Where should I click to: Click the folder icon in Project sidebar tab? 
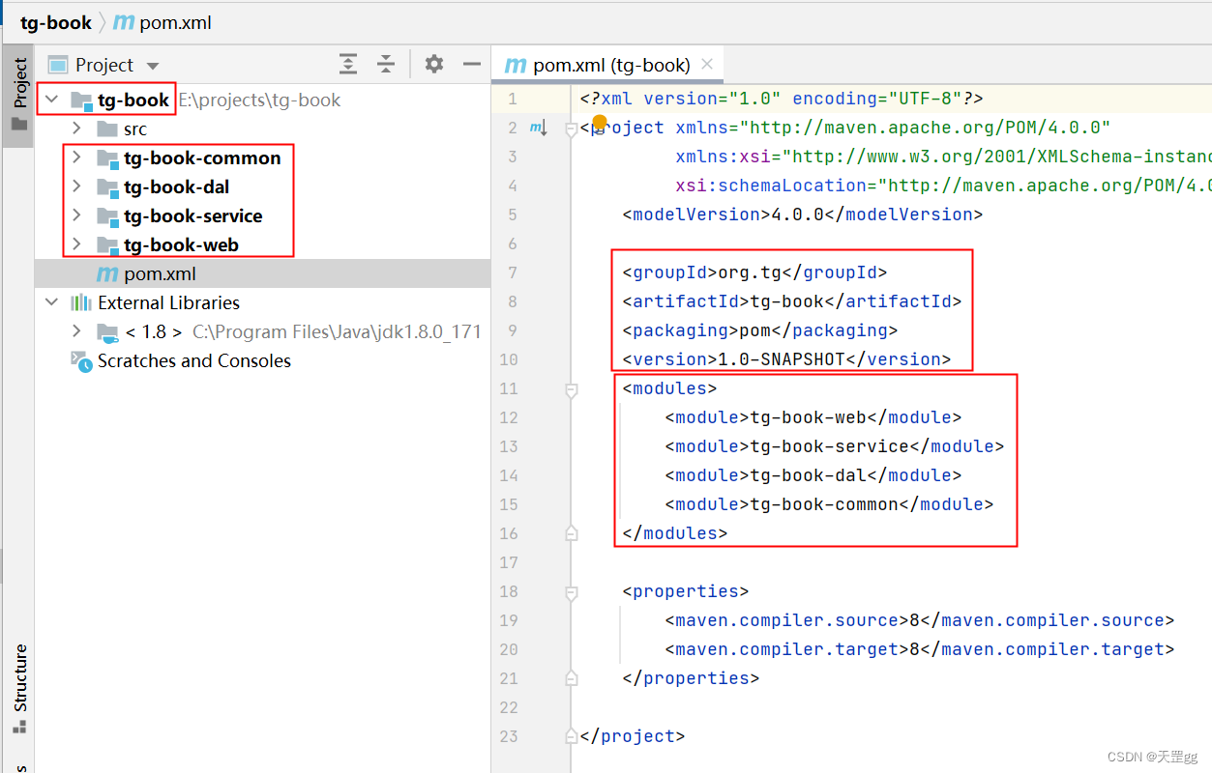pyautogui.click(x=18, y=124)
